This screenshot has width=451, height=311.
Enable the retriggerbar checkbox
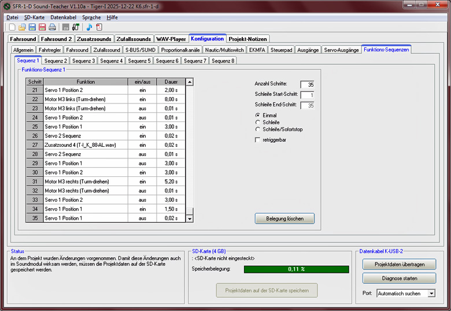tap(258, 139)
